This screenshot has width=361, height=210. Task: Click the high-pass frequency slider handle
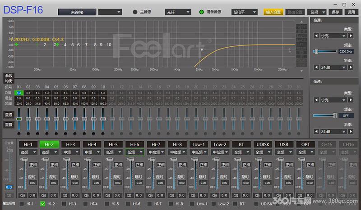point(317,51)
